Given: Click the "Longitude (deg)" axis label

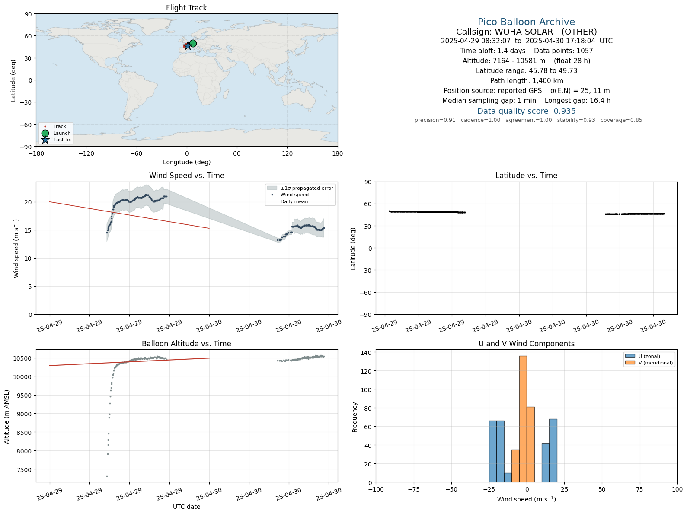Looking at the screenshot, I should [186, 162].
